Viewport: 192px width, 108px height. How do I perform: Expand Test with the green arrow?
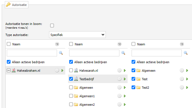click(x=187, y=79)
